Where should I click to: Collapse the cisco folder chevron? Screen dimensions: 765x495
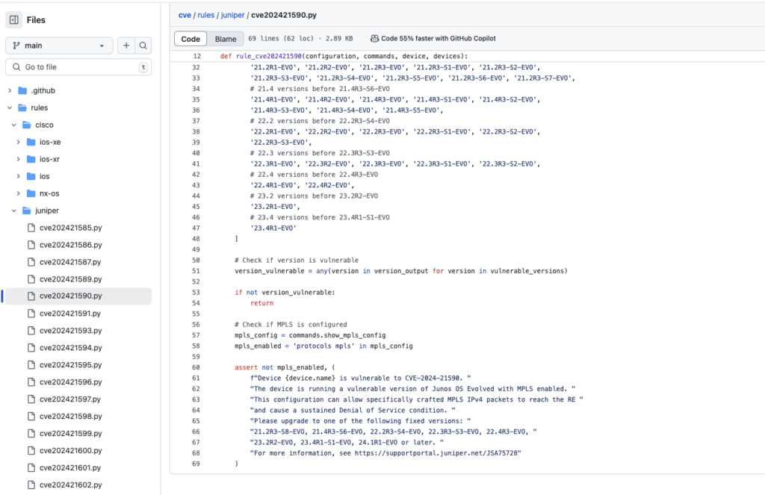coord(14,125)
